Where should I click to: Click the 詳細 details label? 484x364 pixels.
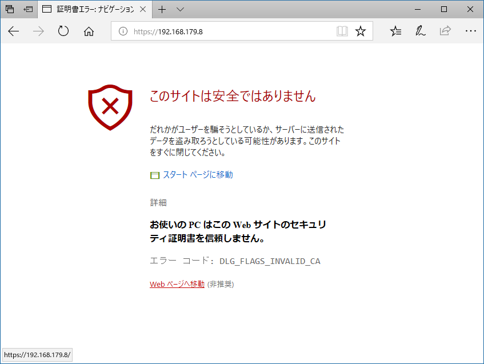[x=158, y=202]
